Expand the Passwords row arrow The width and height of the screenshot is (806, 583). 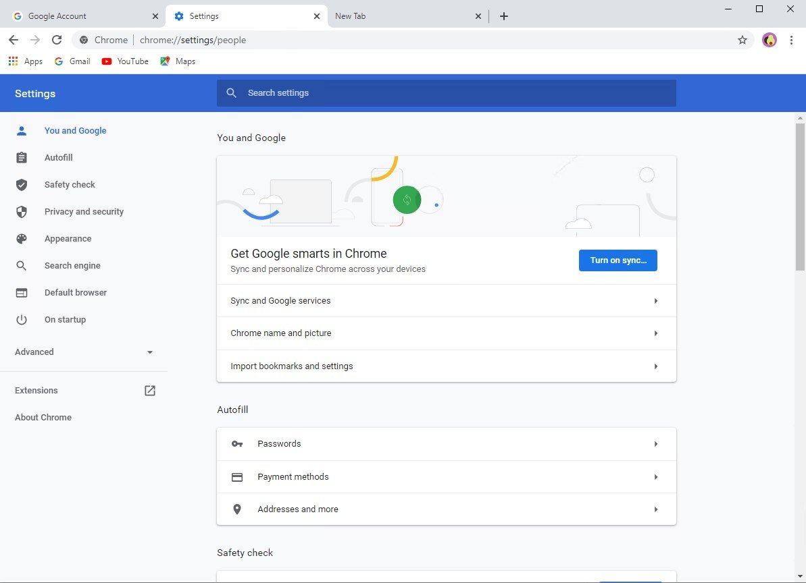coord(656,444)
